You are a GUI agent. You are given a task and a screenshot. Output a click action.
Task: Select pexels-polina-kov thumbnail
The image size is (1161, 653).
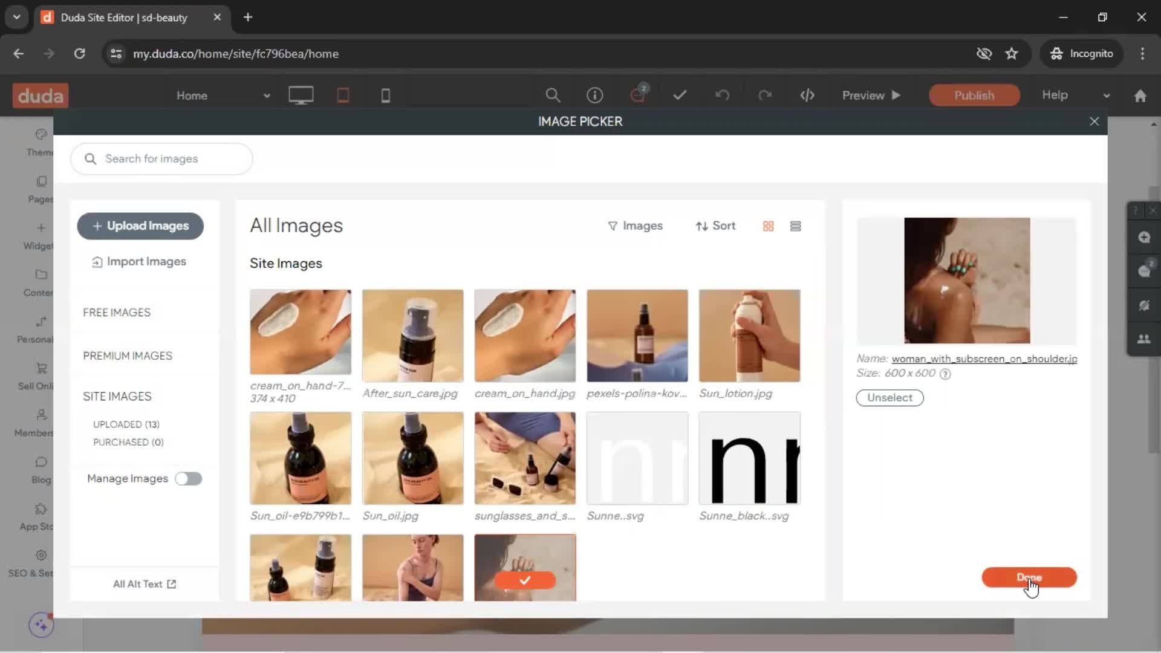click(637, 336)
